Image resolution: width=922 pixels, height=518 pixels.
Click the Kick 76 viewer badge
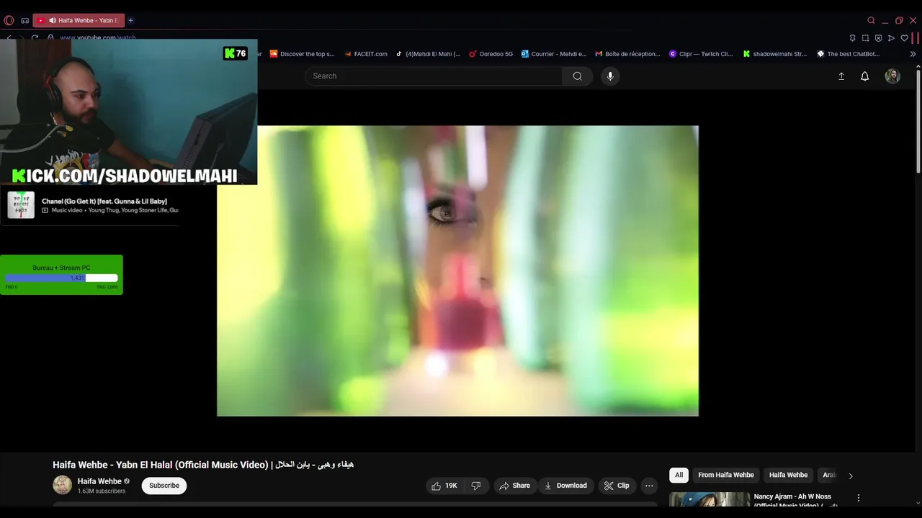pyautogui.click(x=236, y=53)
